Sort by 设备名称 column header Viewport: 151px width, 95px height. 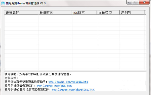click(21, 13)
